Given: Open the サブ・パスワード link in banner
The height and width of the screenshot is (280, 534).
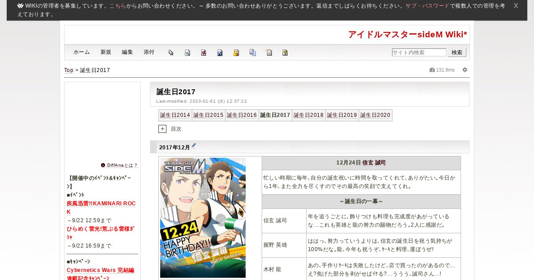Looking at the screenshot, I should [427, 6].
